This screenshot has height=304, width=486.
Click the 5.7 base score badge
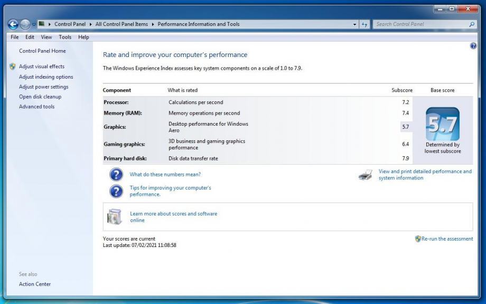(x=443, y=124)
